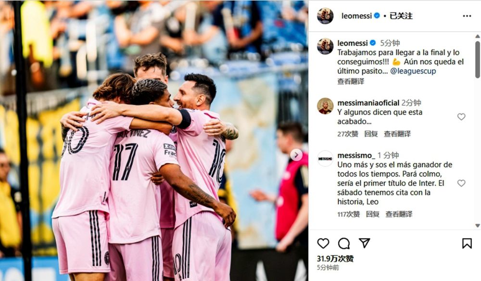Expand the caption's 查看翻译 translation

point(351,81)
